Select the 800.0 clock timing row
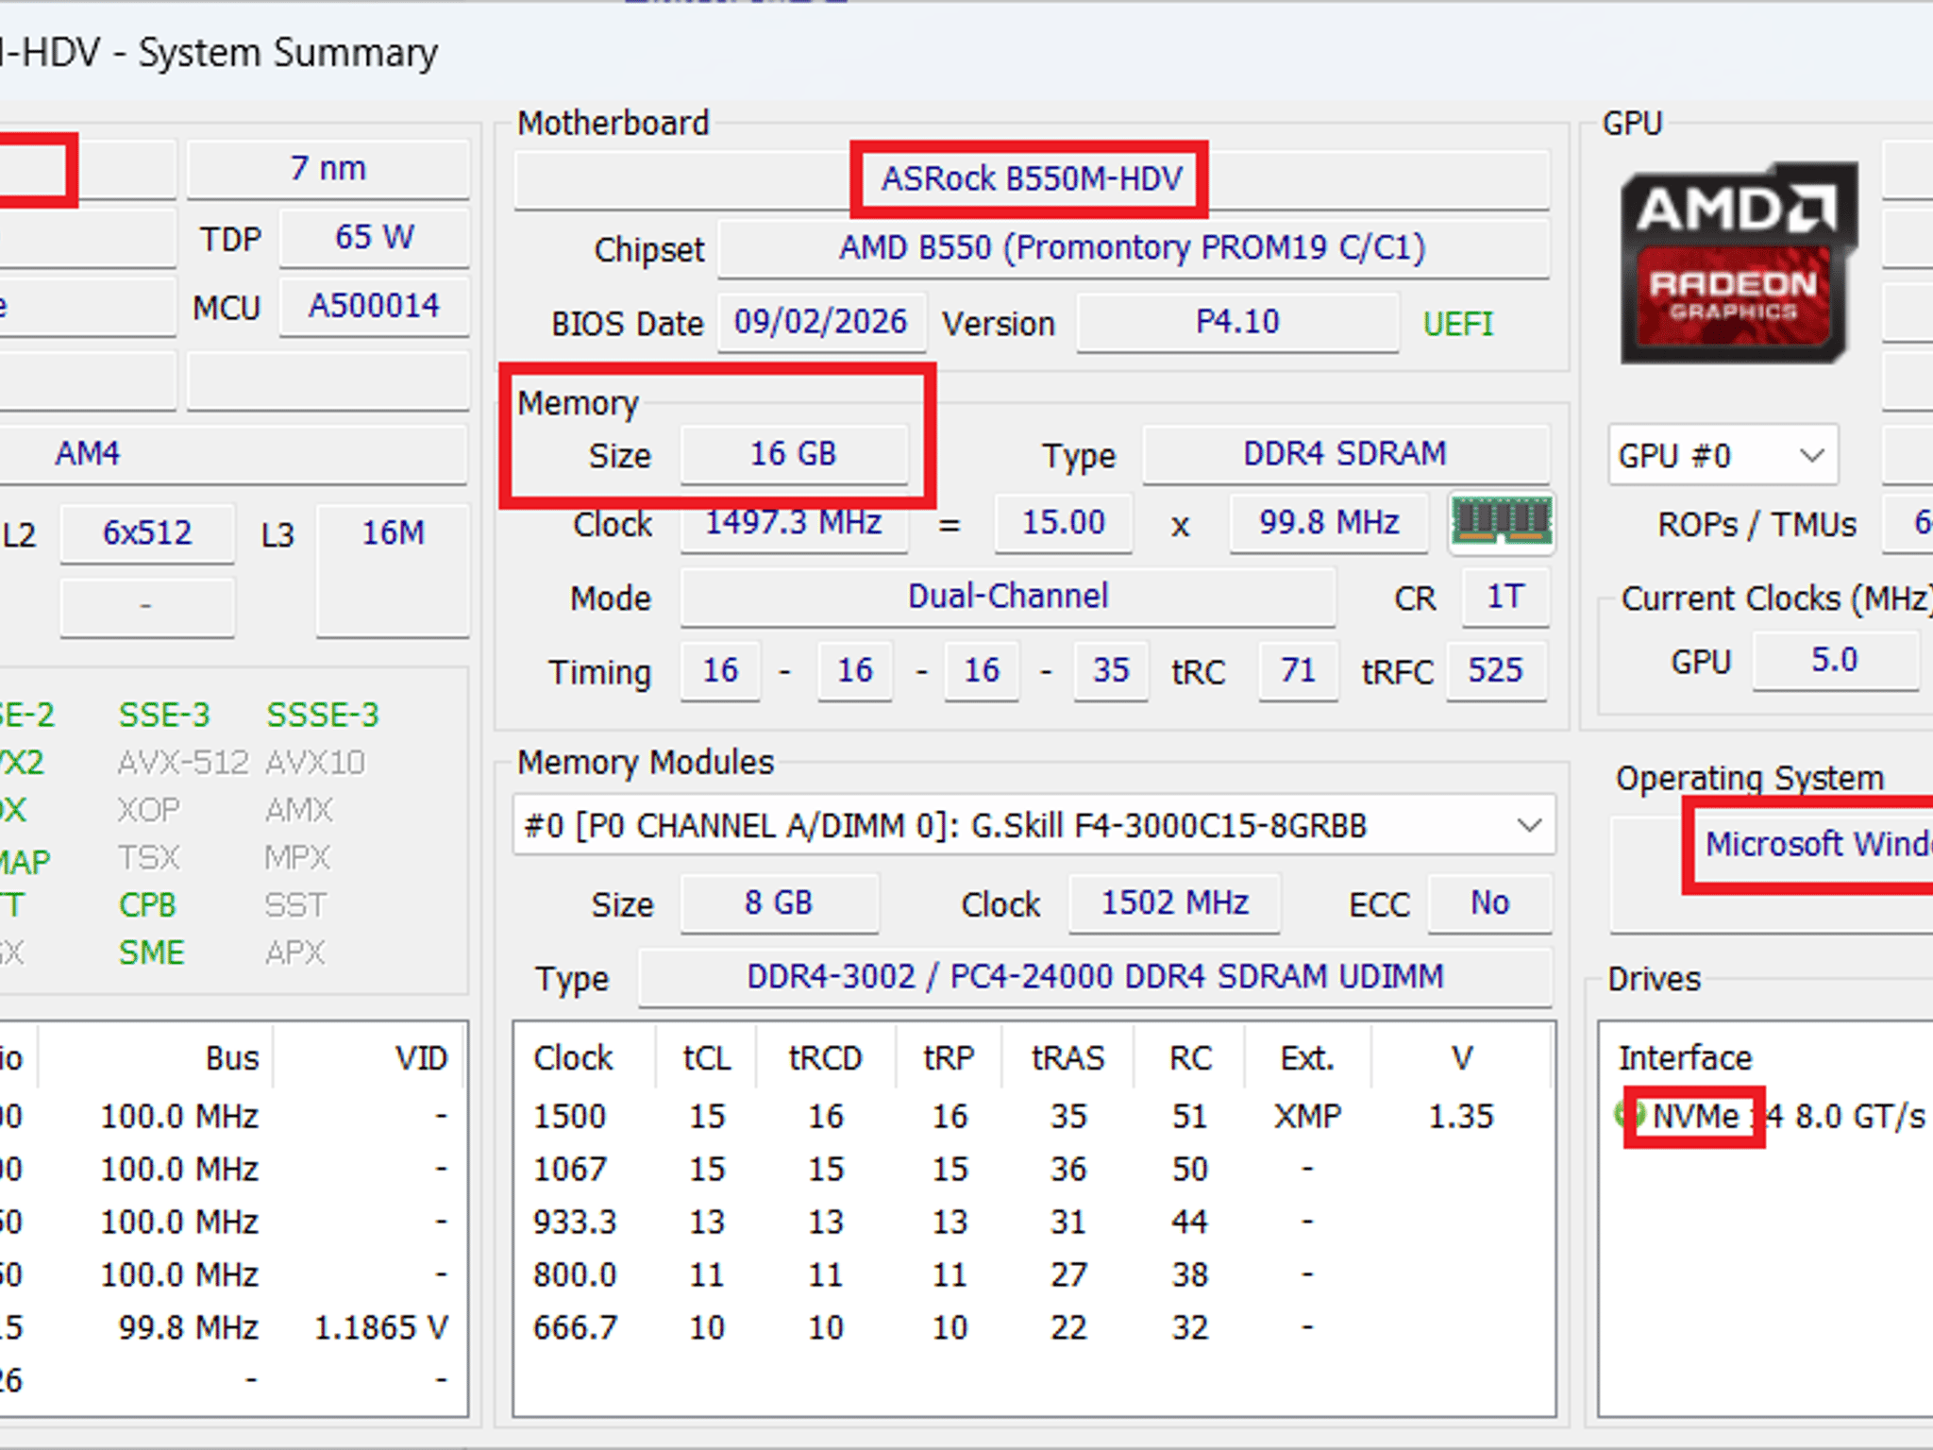Image resolution: width=1933 pixels, height=1450 pixels. pyautogui.click(x=1034, y=1274)
